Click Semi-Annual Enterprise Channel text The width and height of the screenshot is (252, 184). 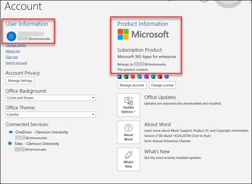(x=167, y=141)
